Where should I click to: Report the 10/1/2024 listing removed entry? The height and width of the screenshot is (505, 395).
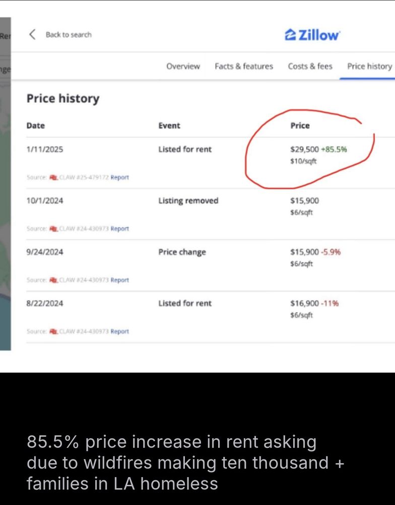(x=119, y=229)
